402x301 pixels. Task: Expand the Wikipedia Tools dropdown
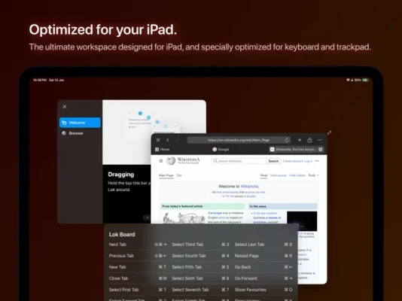point(313,175)
